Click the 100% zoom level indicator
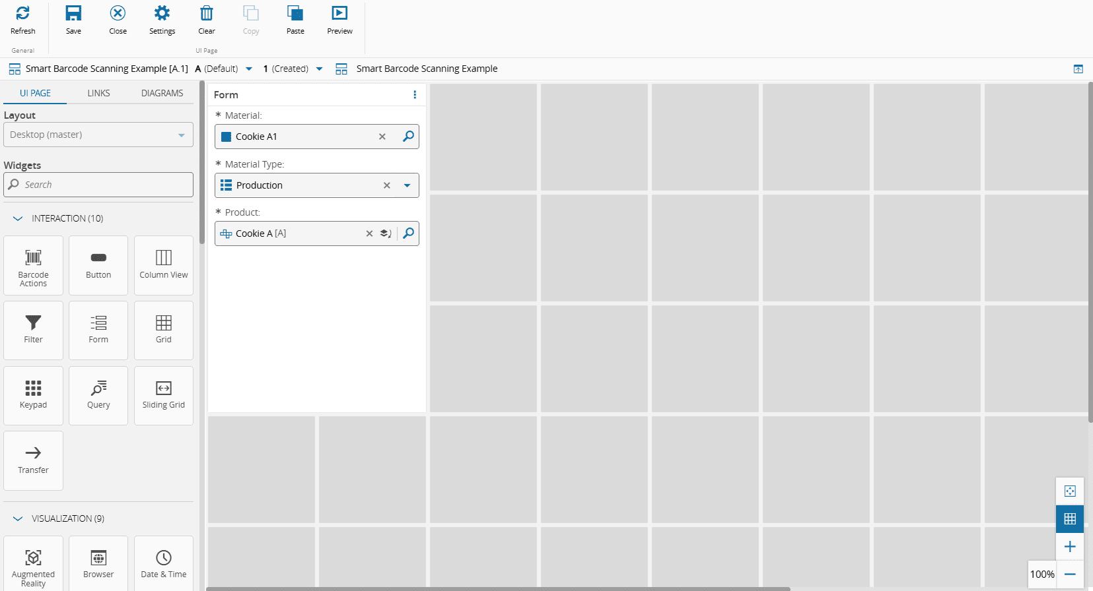 [x=1042, y=575]
